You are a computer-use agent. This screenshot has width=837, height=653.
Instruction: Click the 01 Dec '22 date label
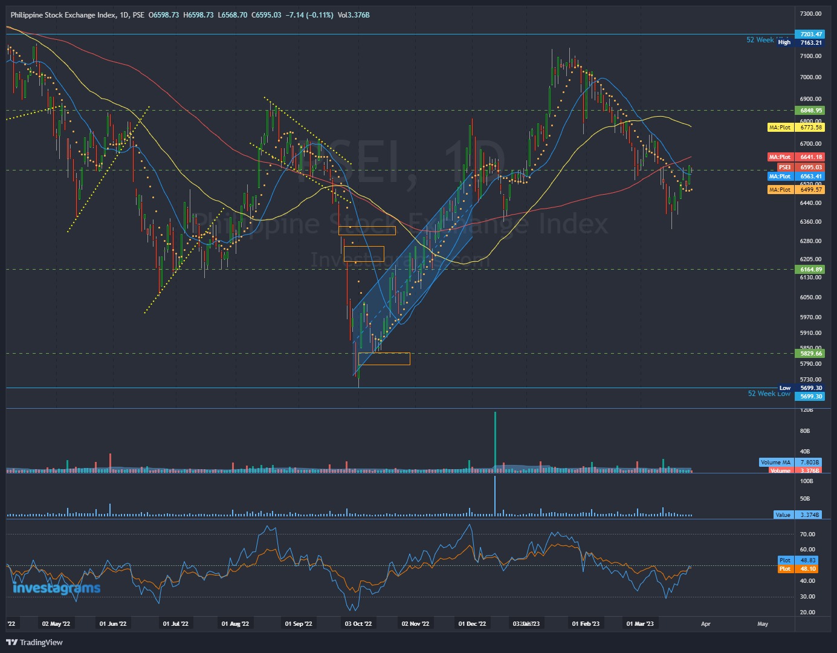(x=472, y=624)
